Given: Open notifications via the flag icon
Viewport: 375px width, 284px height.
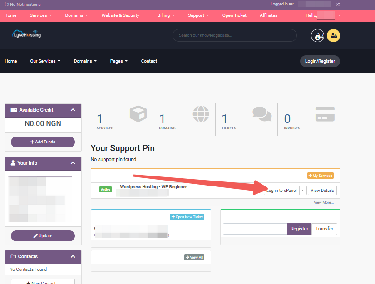Looking at the screenshot, I should [x=6, y=4].
